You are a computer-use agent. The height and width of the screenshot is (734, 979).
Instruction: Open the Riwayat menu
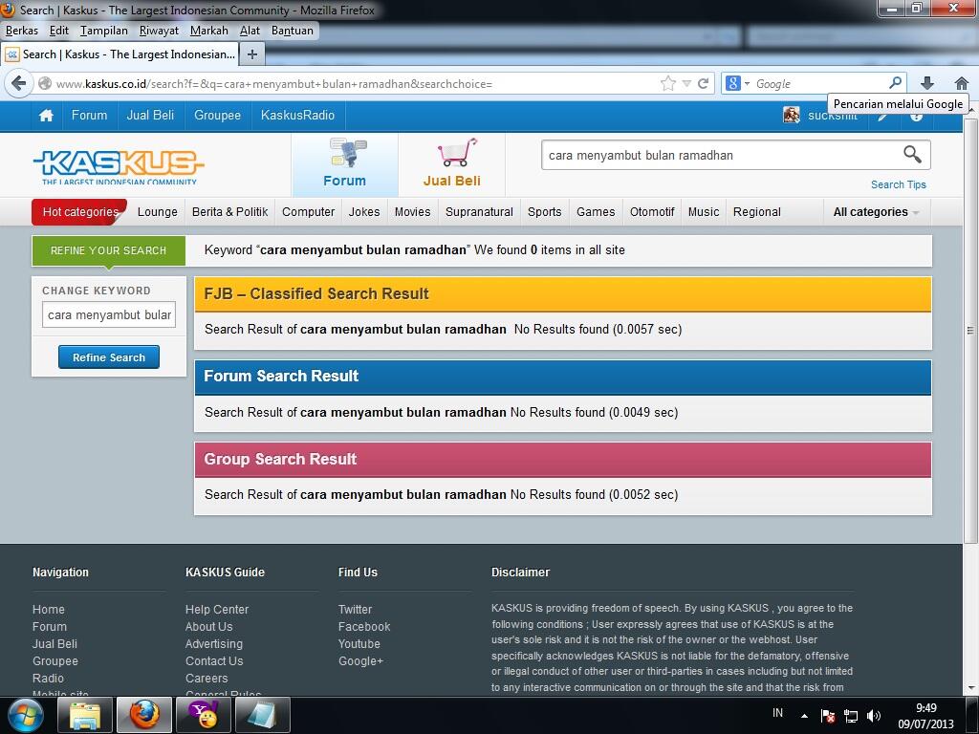(159, 31)
